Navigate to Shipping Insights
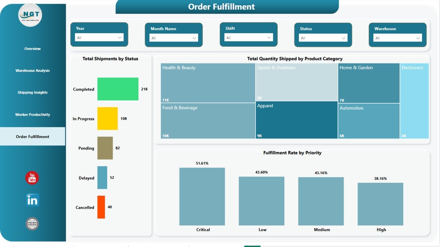 tap(32, 92)
